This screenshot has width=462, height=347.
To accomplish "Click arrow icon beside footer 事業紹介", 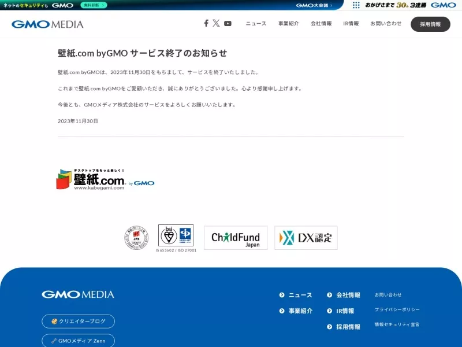I will click(282, 311).
